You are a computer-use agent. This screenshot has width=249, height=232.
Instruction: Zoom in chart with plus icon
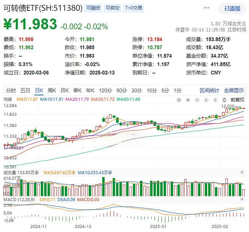tap(188, 100)
